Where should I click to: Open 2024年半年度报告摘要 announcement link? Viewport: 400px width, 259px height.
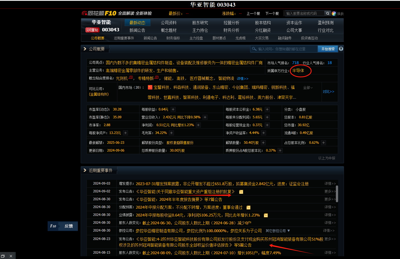[169, 199]
